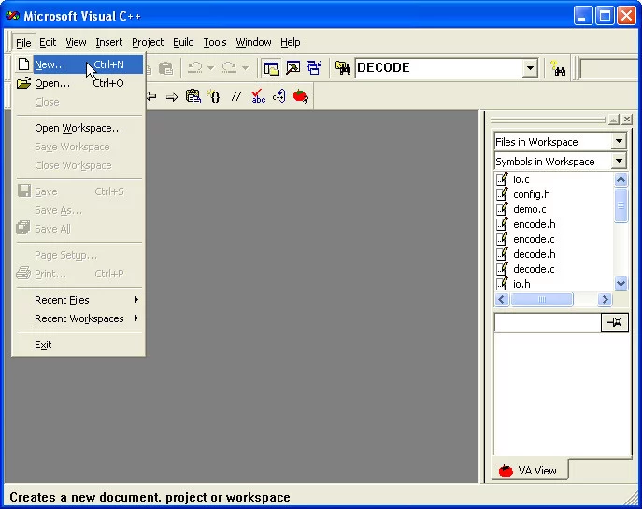Choose Open... from the File menu
The image size is (642, 509).
click(79, 83)
